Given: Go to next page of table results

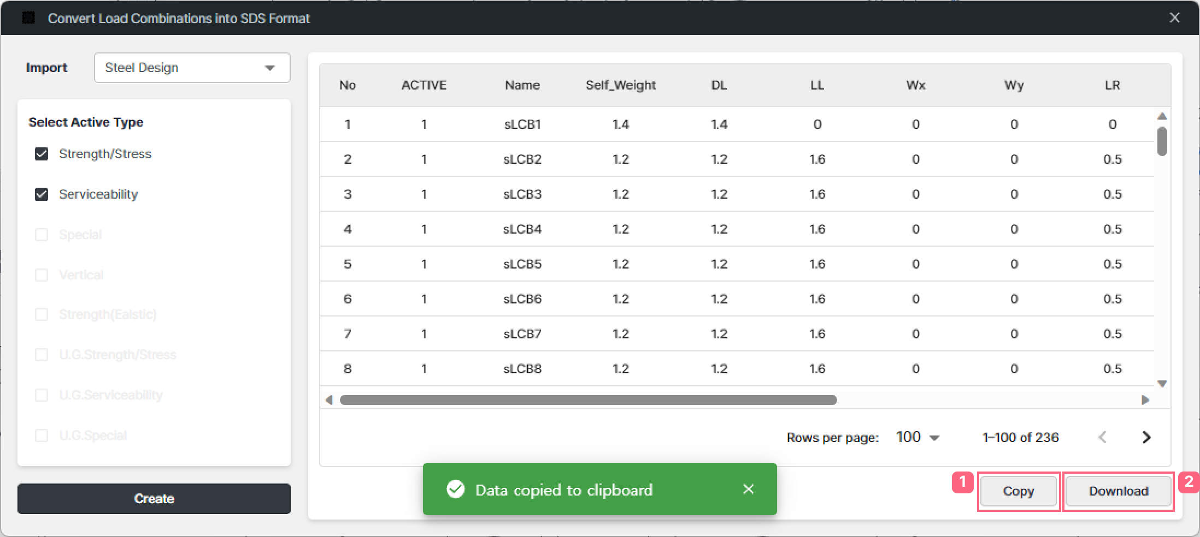Looking at the screenshot, I should (1146, 437).
